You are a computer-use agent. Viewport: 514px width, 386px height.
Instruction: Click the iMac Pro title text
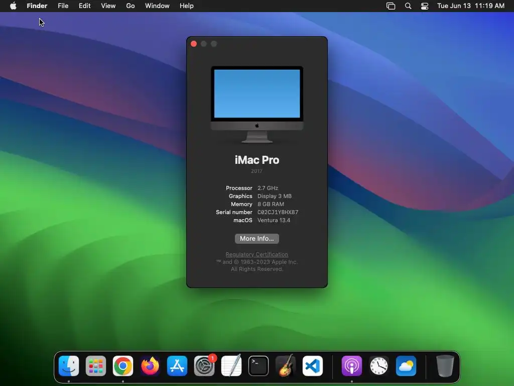[257, 160]
